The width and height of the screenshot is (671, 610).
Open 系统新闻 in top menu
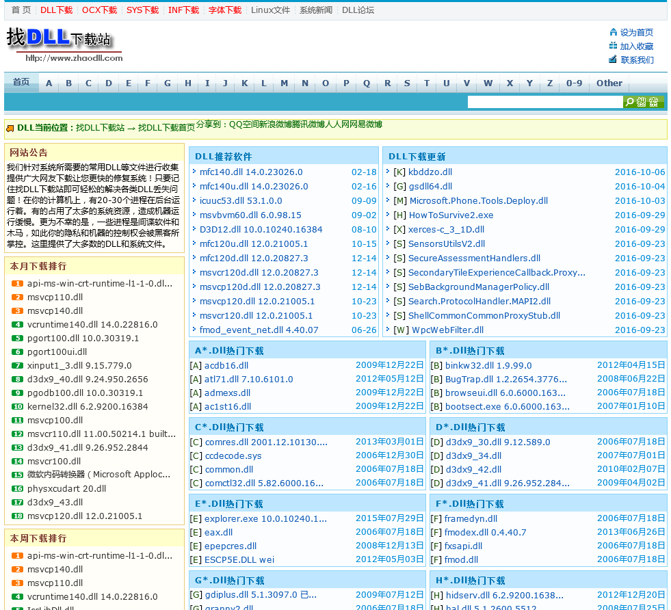coord(316,10)
